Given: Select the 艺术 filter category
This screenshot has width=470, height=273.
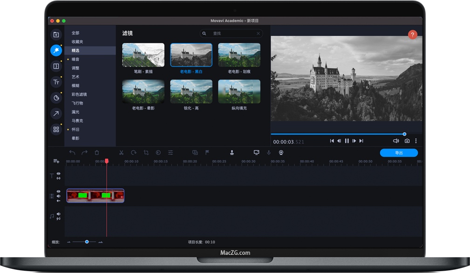Looking at the screenshot, I should [x=77, y=77].
